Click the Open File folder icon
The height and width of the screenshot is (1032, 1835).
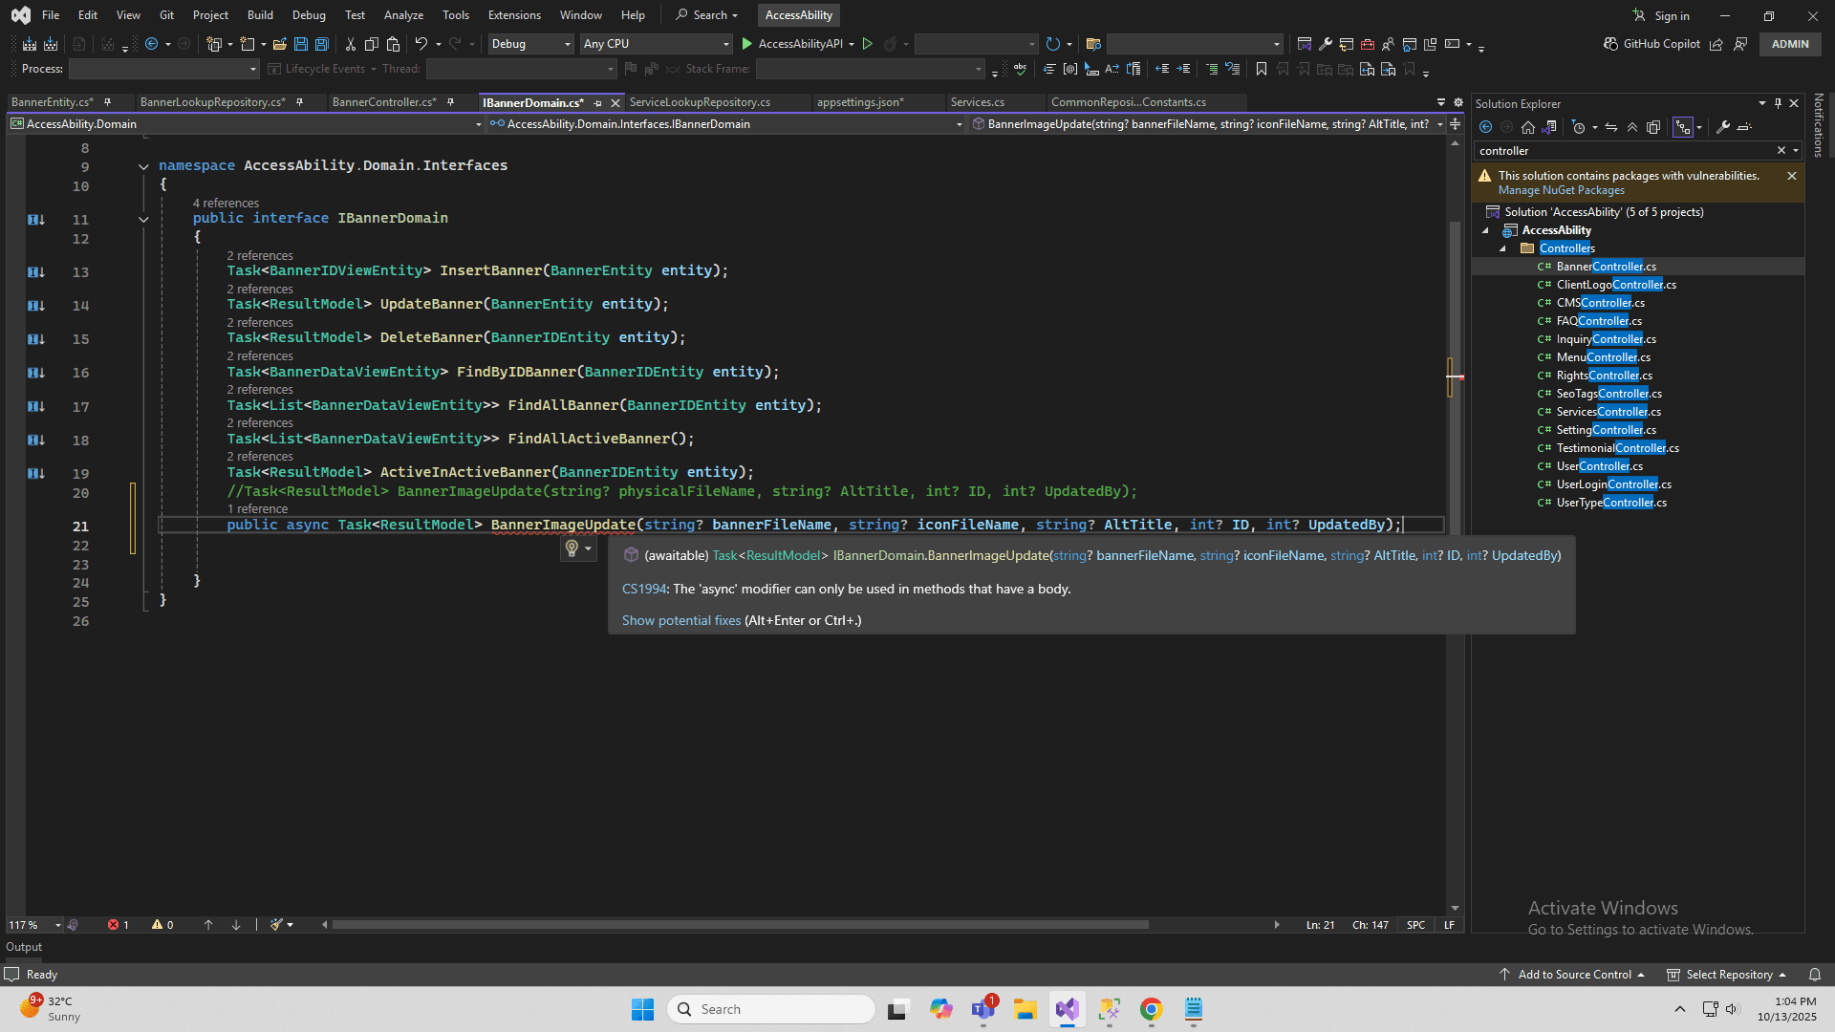(x=280, y=44)
